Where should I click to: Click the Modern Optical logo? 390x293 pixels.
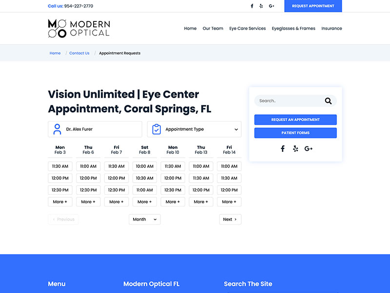click(79, 28)
